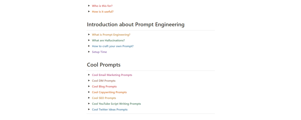The image size is (301, 120).
Task: Click the 'Cool Blog Prompts' red text
Action: pos(104,86)
